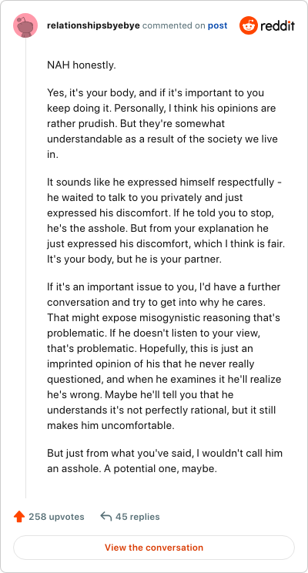Click the reply arrow icon
The image size is (308, 573).
pos(106,517)
